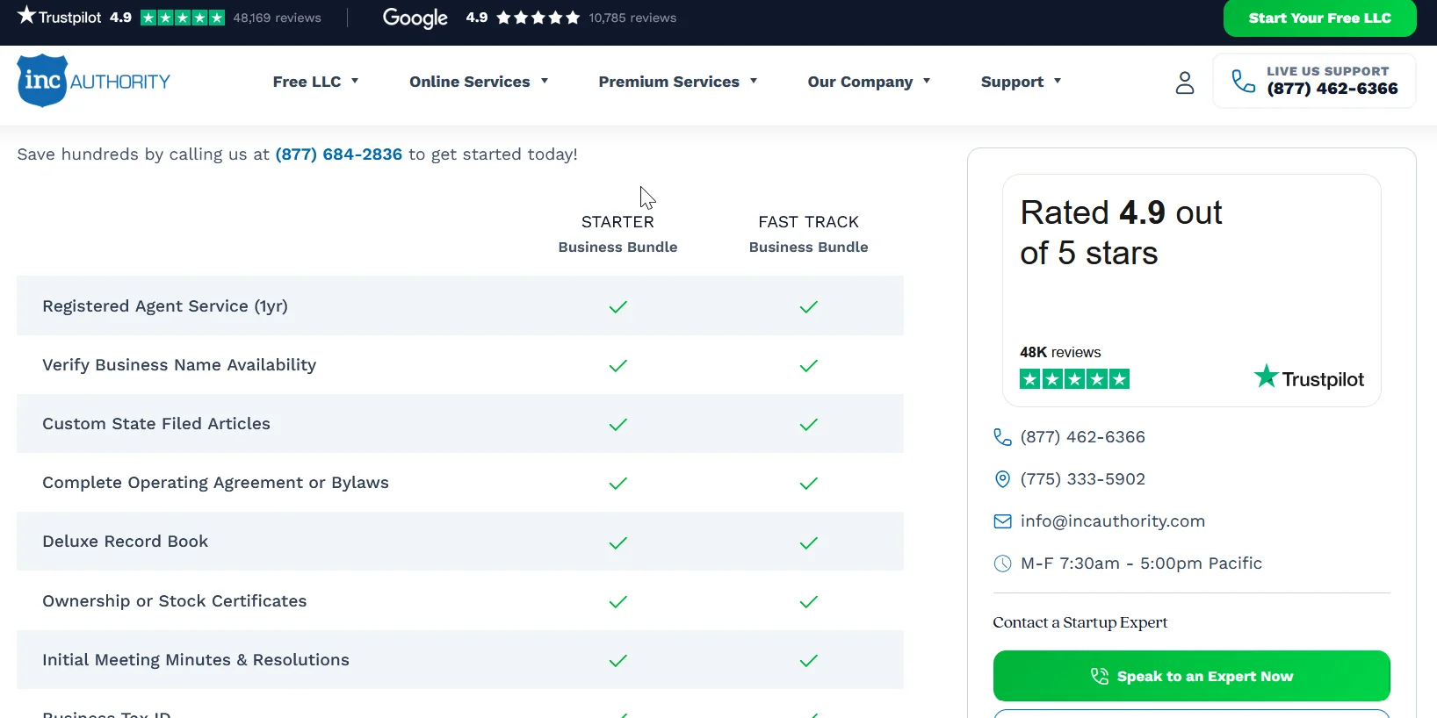Click Initial Meeting Minutes & Resolutions label
The image size is (1437, 718).
tap(196, 660)
